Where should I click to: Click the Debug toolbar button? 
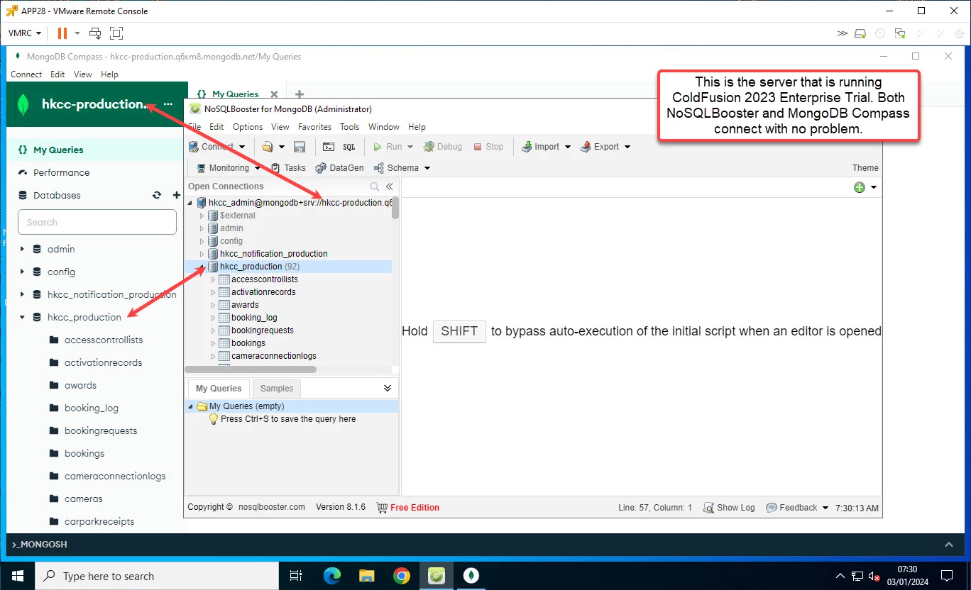point(443,147)
